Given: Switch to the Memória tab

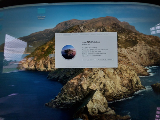Looking at the screenshot, I should [93, 34].
